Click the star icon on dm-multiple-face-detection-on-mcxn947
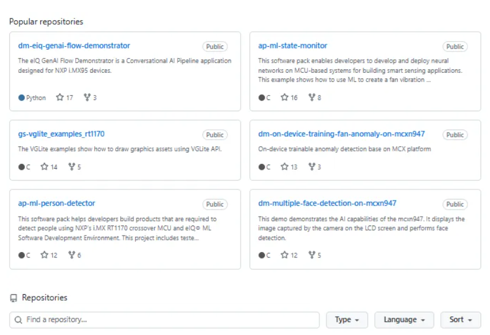The width and height of the screenshot is (490, 335). [284, 255]
